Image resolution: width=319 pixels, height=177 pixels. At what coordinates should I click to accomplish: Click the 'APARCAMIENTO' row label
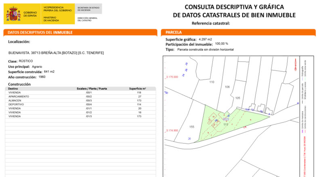pyautogui.click(x=19, y=97)
